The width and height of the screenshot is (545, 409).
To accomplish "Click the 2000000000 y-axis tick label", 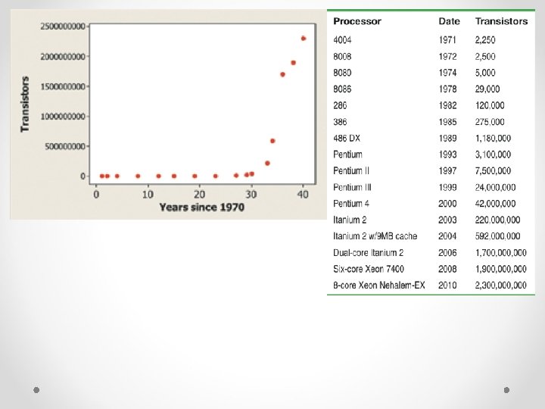I will pyautogui.click(x=63, y=56).
